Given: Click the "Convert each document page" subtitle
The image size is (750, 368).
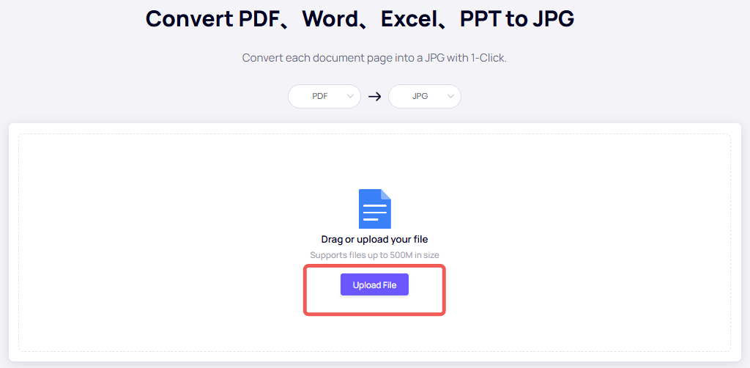Looking at the screenshot, I should click(x=374, y=59).
